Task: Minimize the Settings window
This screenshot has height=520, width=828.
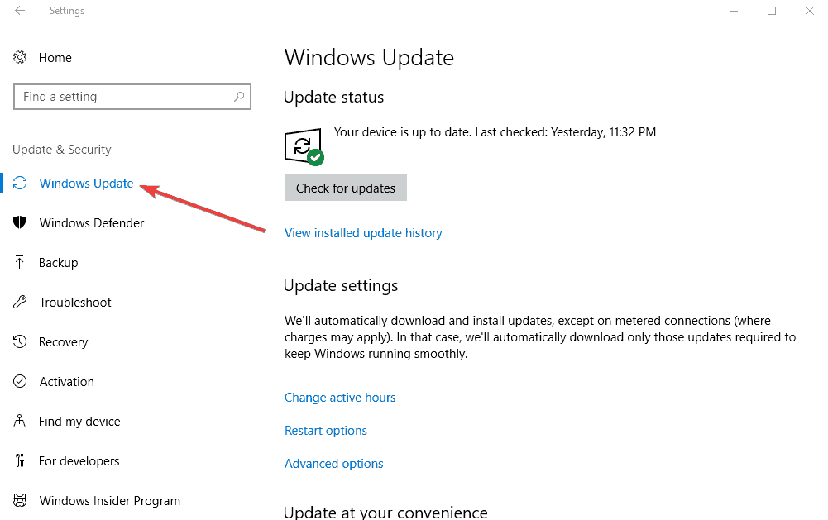Action: tap(734, 11)
